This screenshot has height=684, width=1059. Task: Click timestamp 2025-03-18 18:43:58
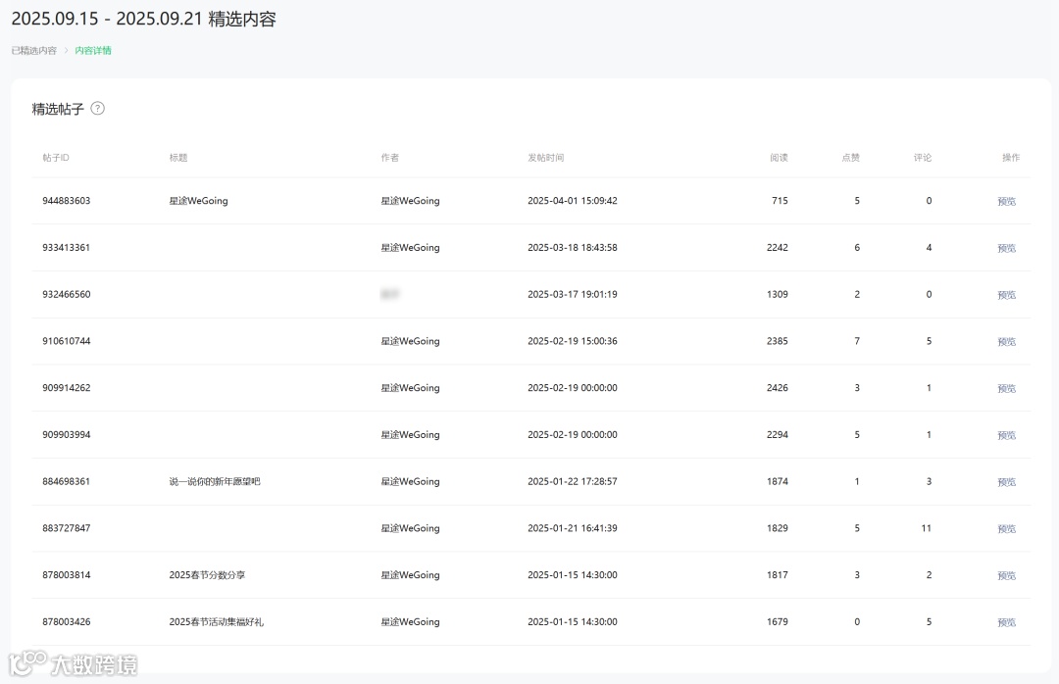pos(572,247)
